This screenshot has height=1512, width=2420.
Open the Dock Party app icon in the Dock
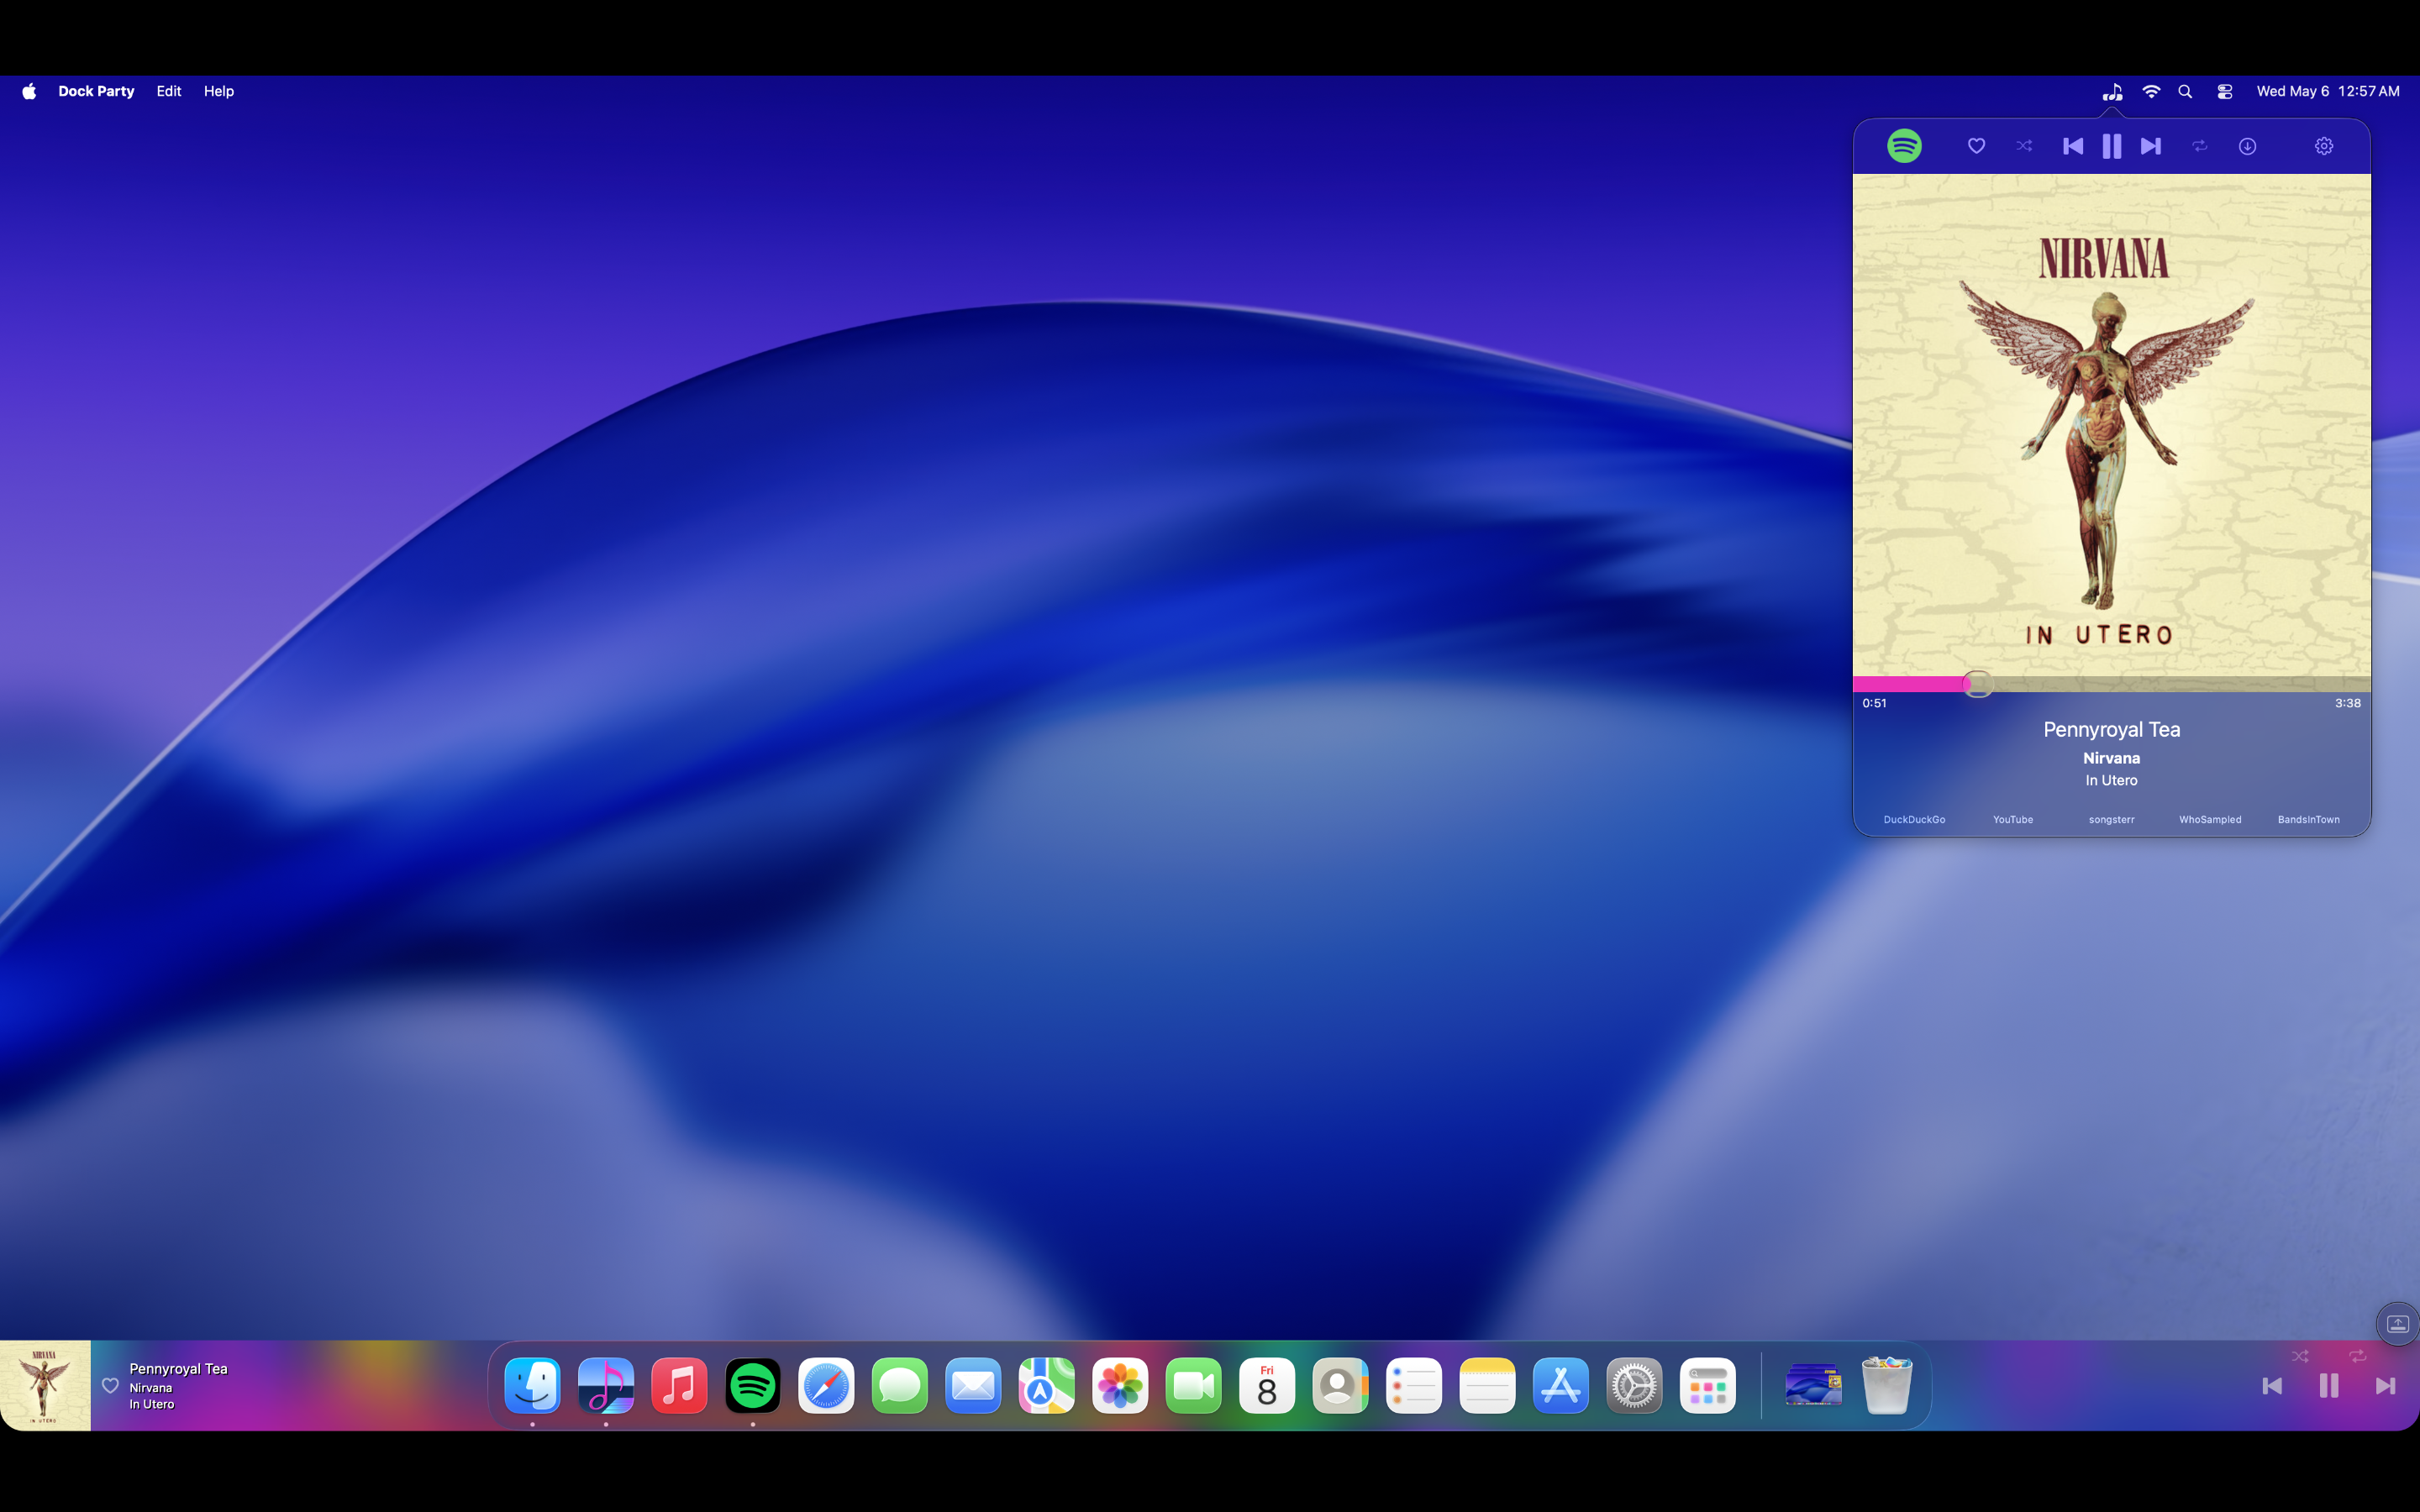(606, 1386)
